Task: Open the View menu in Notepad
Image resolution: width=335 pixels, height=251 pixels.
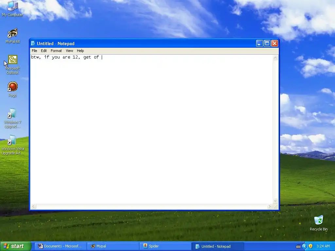Action: tap(69, 51)
